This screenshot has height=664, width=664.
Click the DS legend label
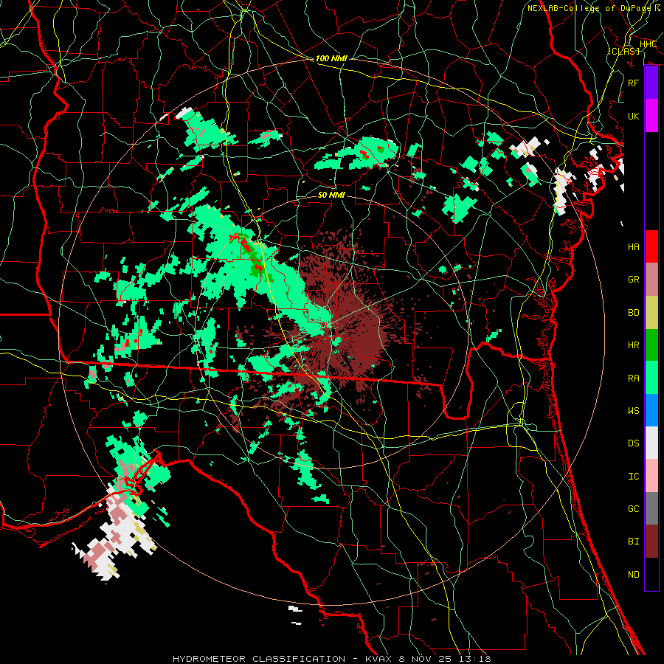[633, 443]
